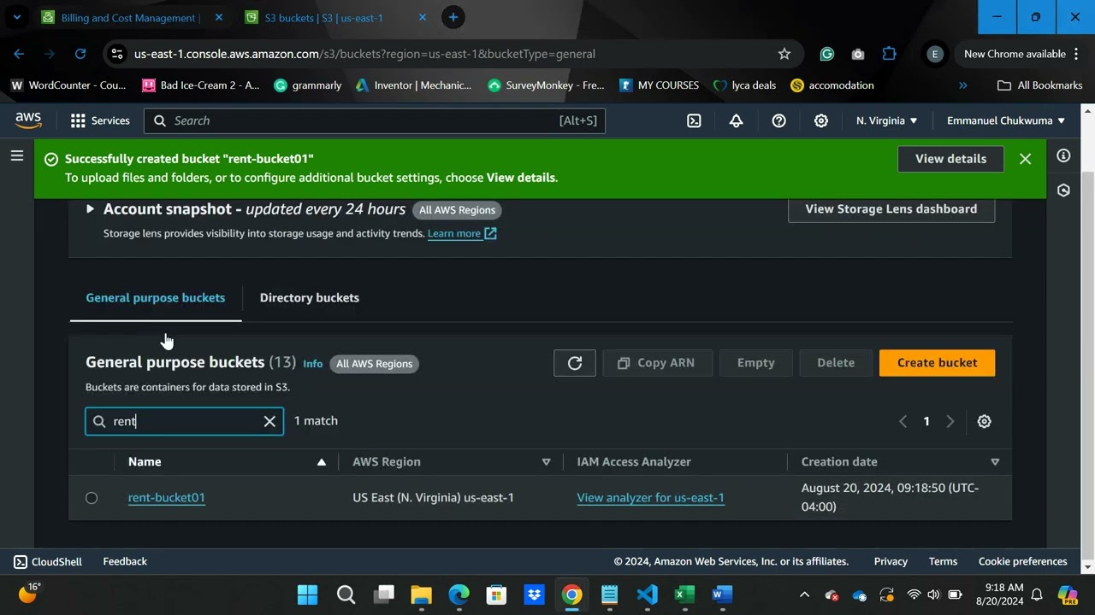Sort by Creation date column arrow
Viewport: 1095px width, 615px height.
point(995,462)
